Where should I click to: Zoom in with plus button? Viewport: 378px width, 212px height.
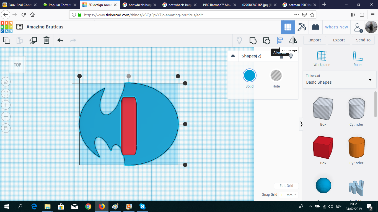pyautogui.click(x=6, y=105)
